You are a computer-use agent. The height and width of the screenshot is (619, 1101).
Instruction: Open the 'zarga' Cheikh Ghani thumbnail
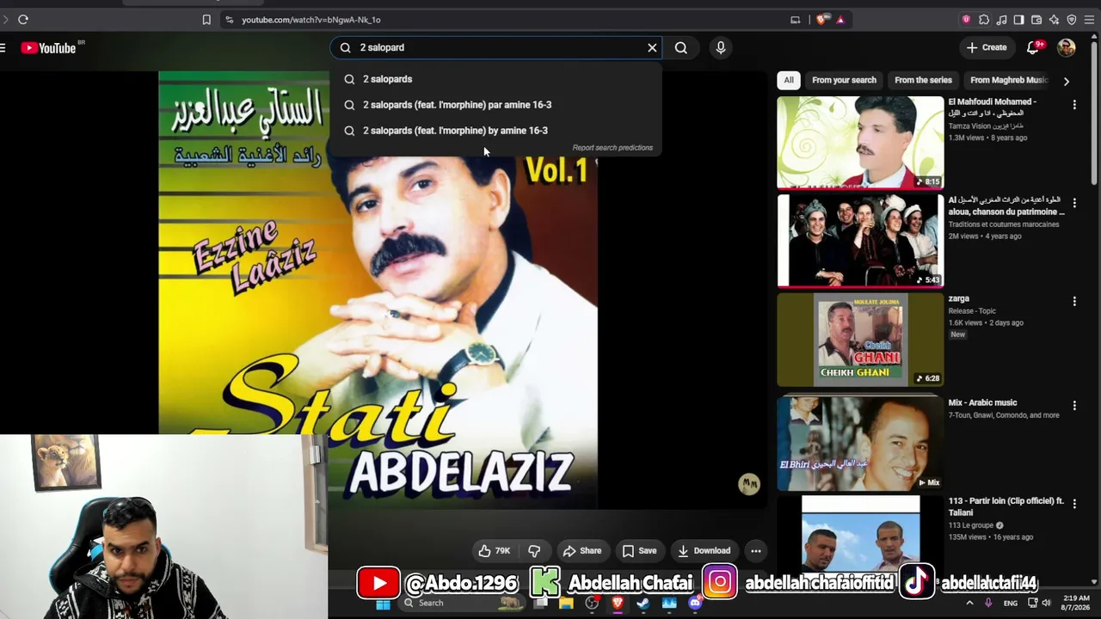pos(860,340)
